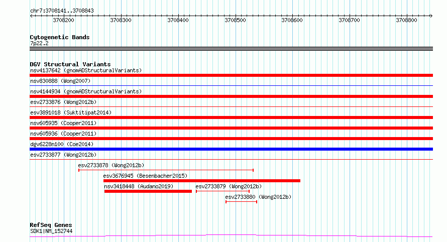Screen dimensions: 447x242
Task: Click the ruler's left arrow end
Action: (31, 16)
